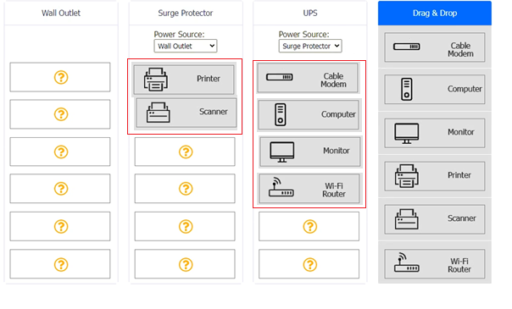Click Power Source label under UPS
This screenshot has width=512, height=309.
[303, 34]
